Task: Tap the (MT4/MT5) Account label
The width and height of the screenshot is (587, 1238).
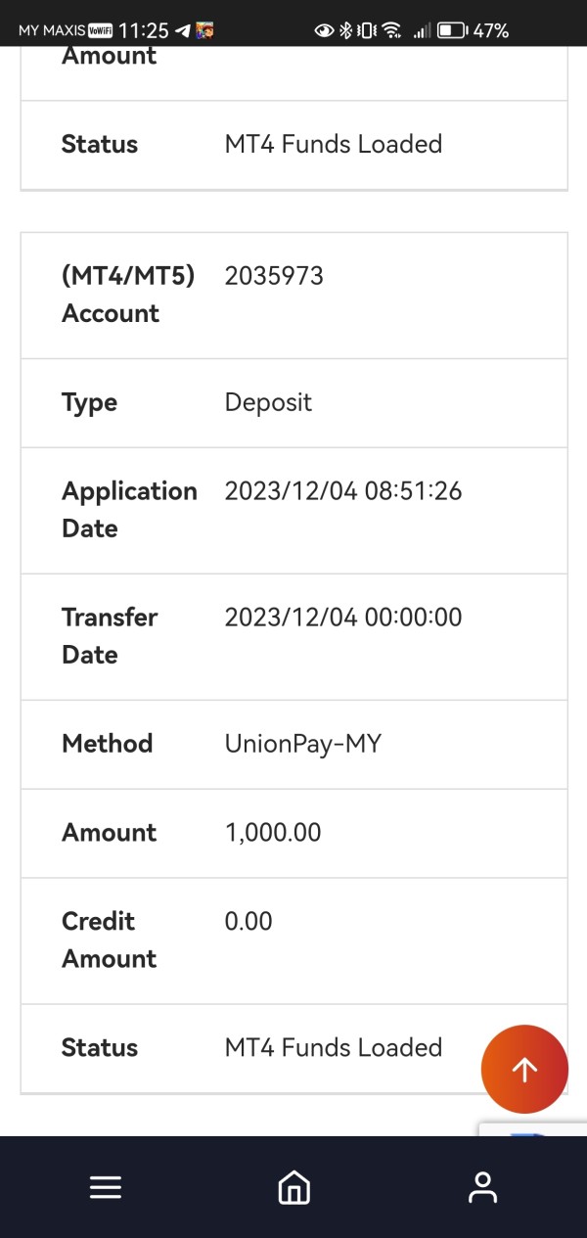Action: point(127,295)
